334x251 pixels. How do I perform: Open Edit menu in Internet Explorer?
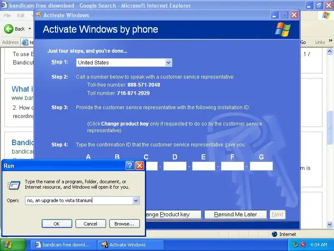20,15
